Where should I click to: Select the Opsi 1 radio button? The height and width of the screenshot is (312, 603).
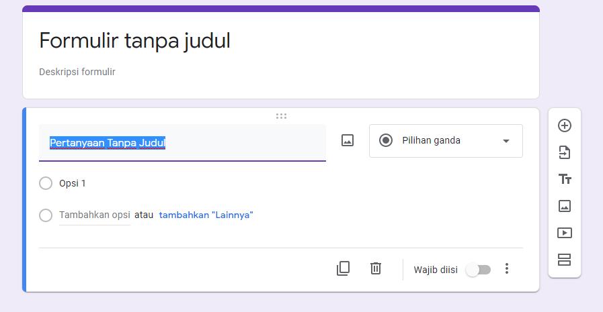[46, 183]
